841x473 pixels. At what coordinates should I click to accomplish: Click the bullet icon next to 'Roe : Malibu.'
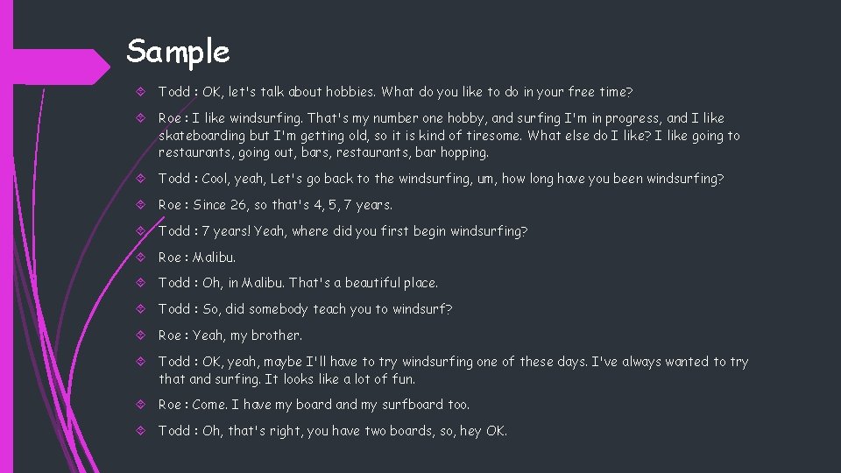pos(144,258)
